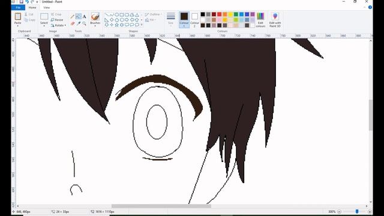Pick the purple colour swatch
Viewport: 384px width, 216px height.
(x=253, y=14)
